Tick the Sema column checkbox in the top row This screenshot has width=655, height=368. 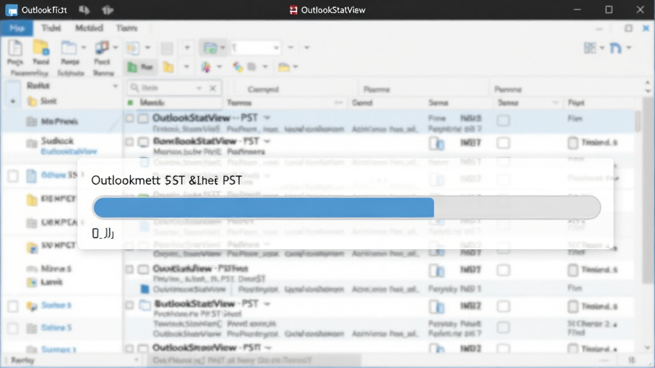[x=503, y=121]
